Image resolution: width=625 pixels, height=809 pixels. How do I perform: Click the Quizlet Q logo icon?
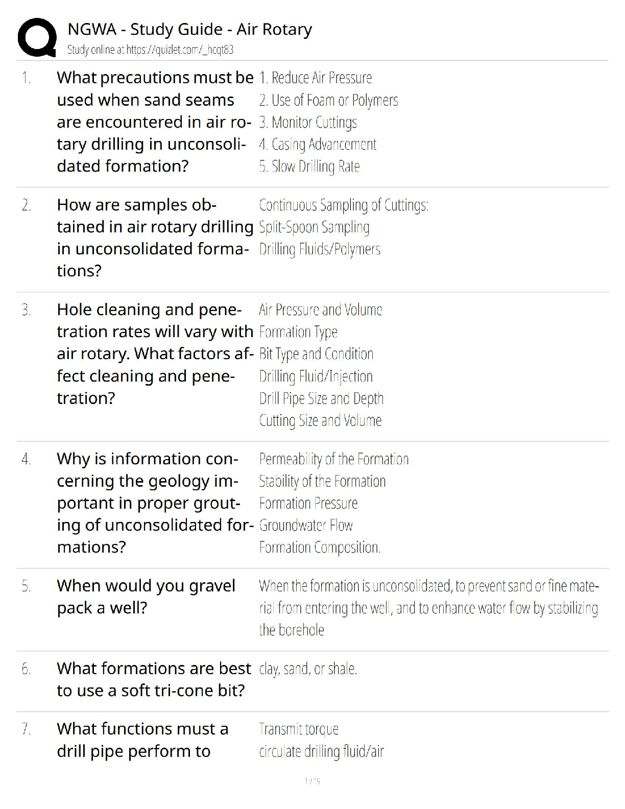click(x=37, y=37)
